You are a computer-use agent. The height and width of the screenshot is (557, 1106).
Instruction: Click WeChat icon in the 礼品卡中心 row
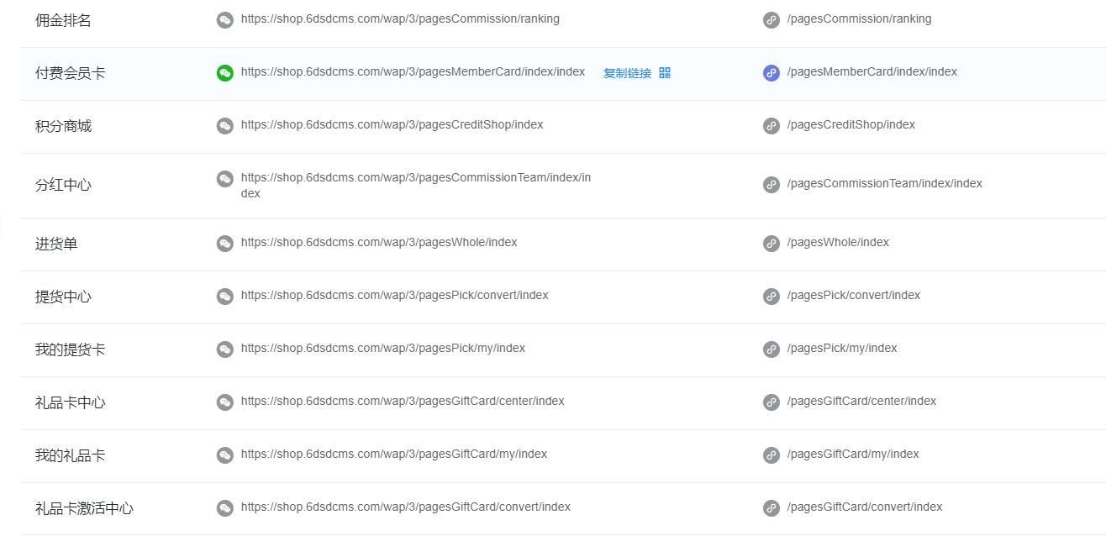[224, 402]
